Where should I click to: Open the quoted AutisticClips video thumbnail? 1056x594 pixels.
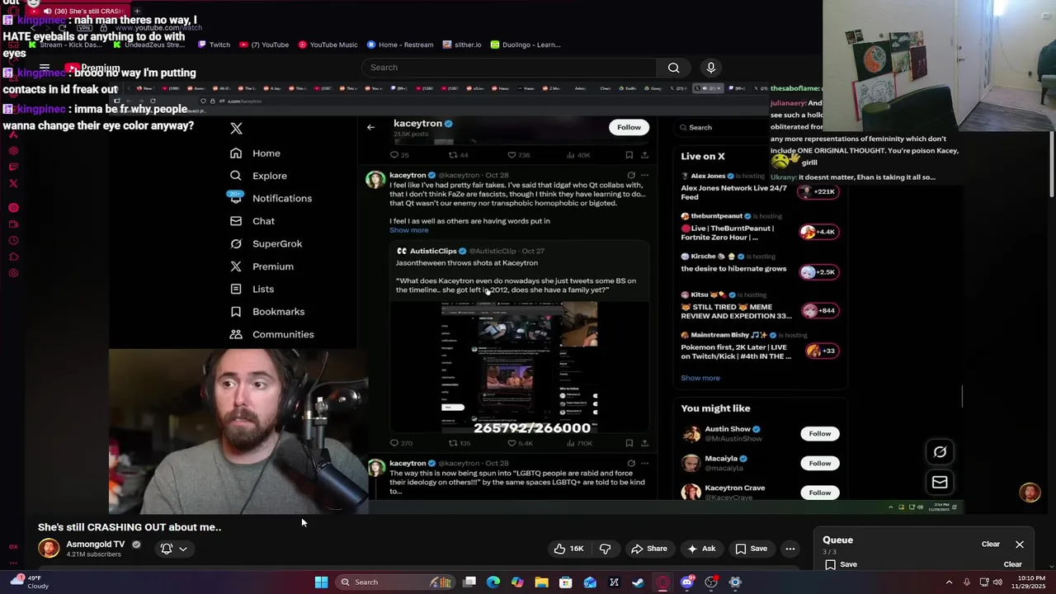click(519, 367)
